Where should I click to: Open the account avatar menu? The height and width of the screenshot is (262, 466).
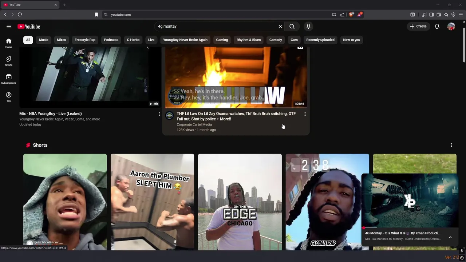451,26
